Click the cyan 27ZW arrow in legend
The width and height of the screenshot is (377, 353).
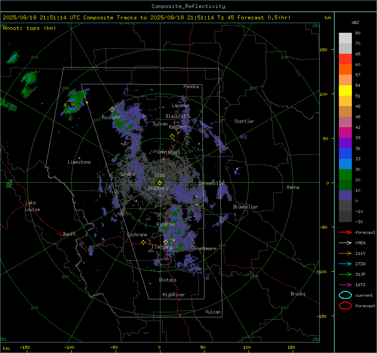pyautogui.click(x=345, y=264)
